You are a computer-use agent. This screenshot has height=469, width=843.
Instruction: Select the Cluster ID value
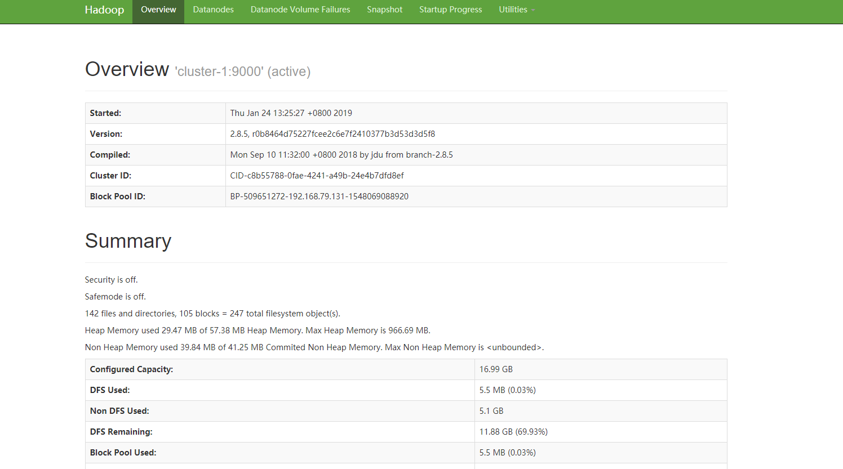tap(317, 176)
